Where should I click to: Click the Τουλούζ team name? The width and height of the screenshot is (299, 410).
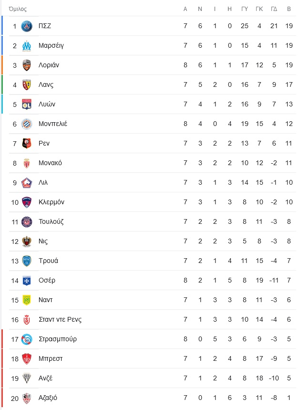(x=51, y=222)
